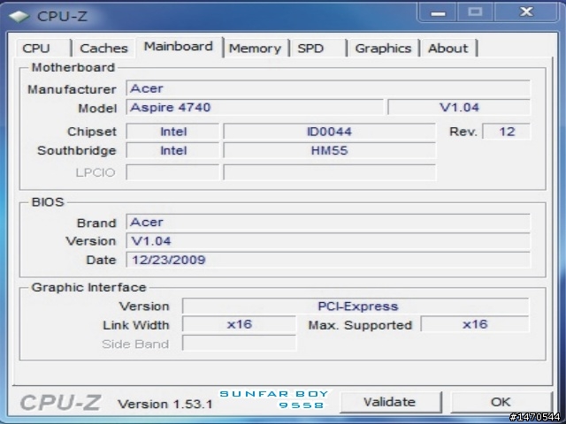Close the CPU-Z window

(x=526, y=12)
